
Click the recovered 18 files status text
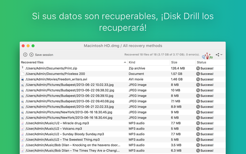pos(162,54)
